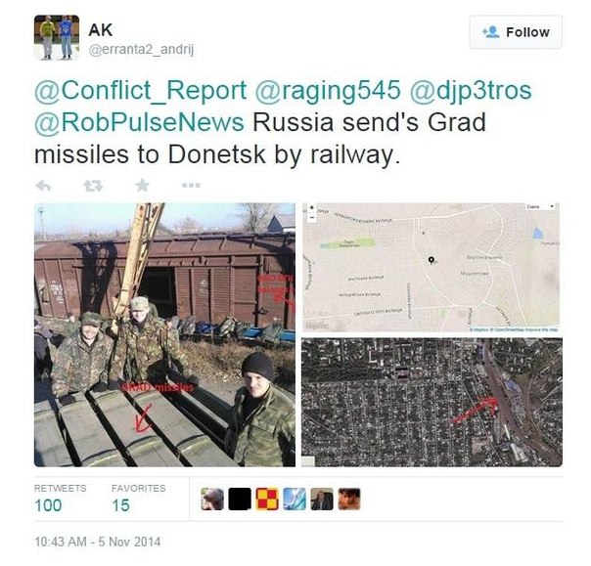591x566 pixels.
Task: Click the AK profile avatar
Action: pos(57,37)
